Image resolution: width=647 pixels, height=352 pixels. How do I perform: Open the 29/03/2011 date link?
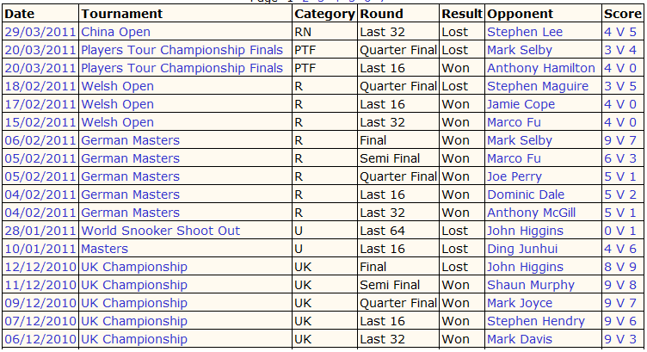click(x=40, y=32)
